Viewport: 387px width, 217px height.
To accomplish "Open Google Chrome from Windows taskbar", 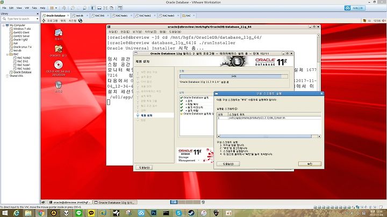I will pos(41,213).
